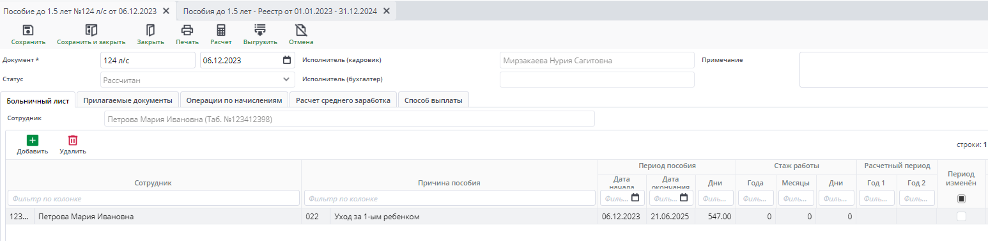The image size is (988, 241).
Task: Toggle Период изменён checkbox in Петрова row
Action: click(x=961, y=217)
